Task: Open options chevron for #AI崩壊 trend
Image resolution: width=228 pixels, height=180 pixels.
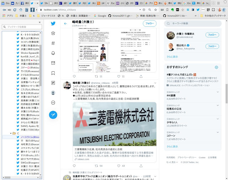Action: 218,92
